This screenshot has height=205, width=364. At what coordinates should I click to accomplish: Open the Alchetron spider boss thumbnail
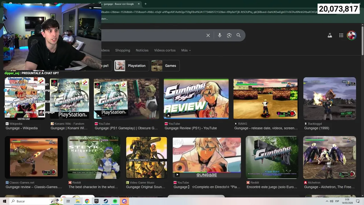tap(330, 157)
